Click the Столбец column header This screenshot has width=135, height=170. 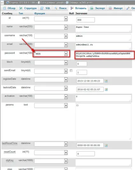click(7, 13)
